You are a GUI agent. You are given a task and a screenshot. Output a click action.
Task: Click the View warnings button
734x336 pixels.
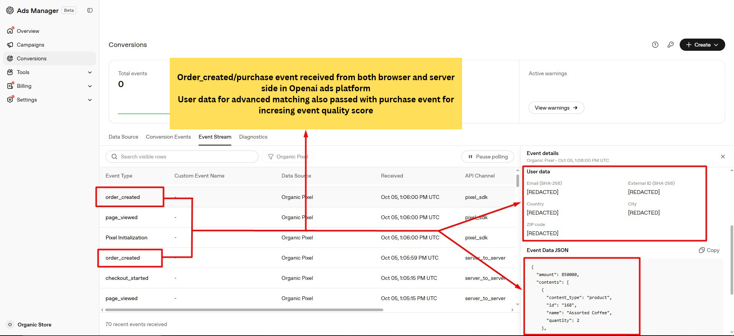point(556,108)
